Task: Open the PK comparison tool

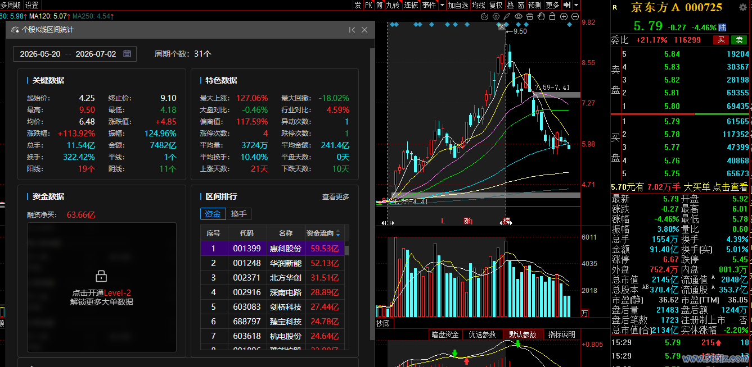Action: point(368,5)
